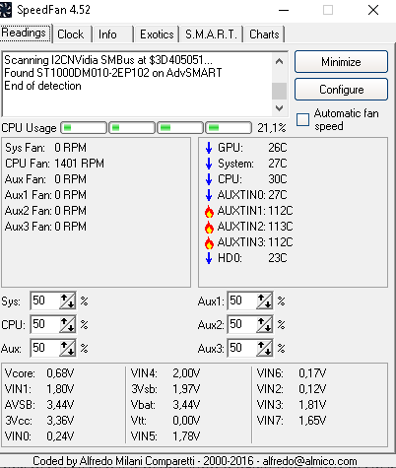Click the 'Aux Fan: 0 RPM' reading
396x468 pixels.
45,179
